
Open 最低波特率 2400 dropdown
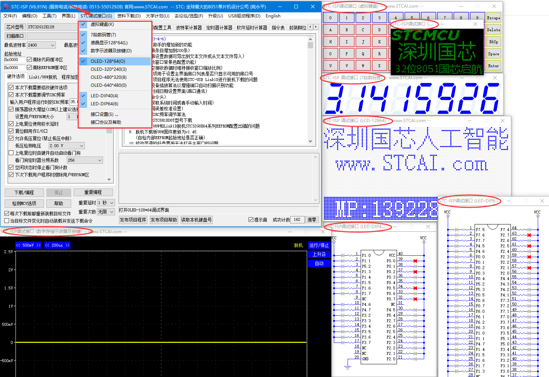[x=41, y=45]
